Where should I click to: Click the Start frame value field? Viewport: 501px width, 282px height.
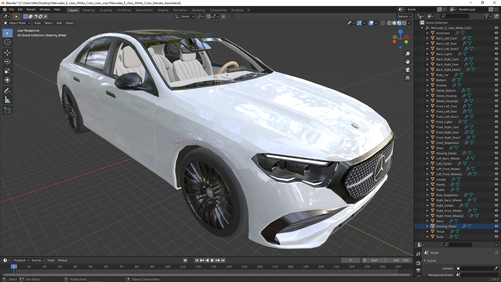[x=379, y=260]
